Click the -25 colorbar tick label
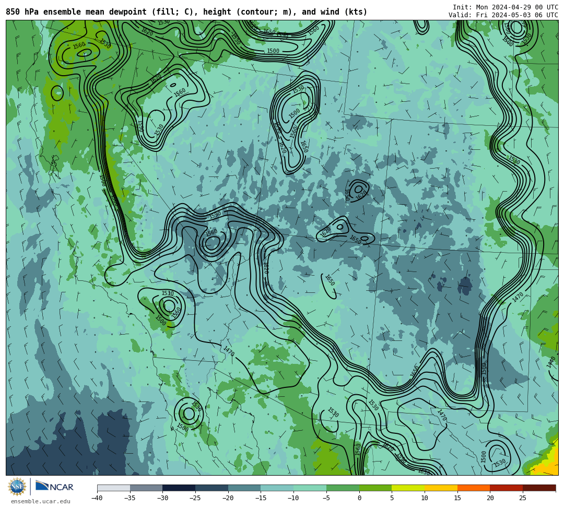The height and width of the screenshot is (508, 564). pos(195,498)
